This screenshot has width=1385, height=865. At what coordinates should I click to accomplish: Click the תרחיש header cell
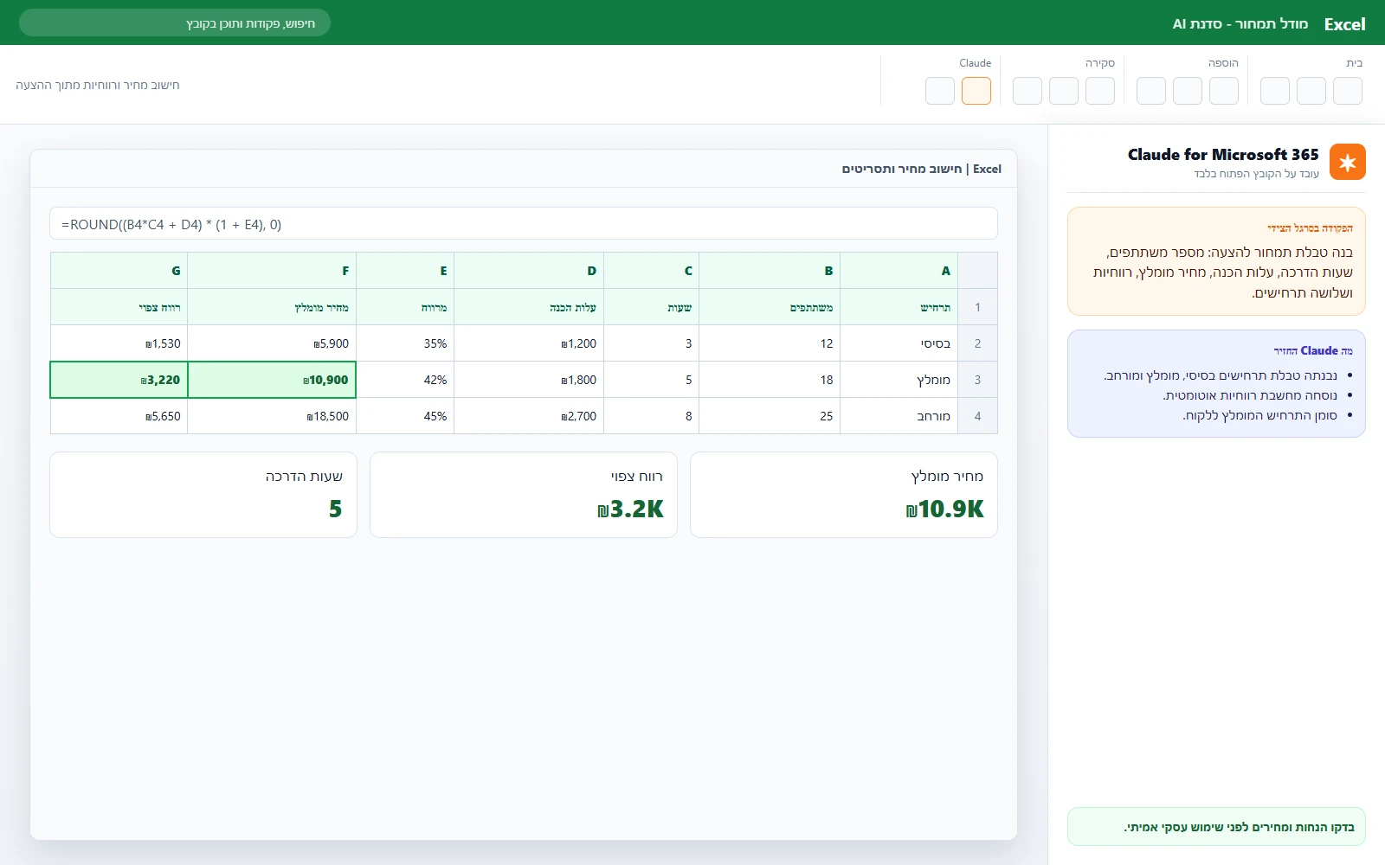click(x=899, y=307)
